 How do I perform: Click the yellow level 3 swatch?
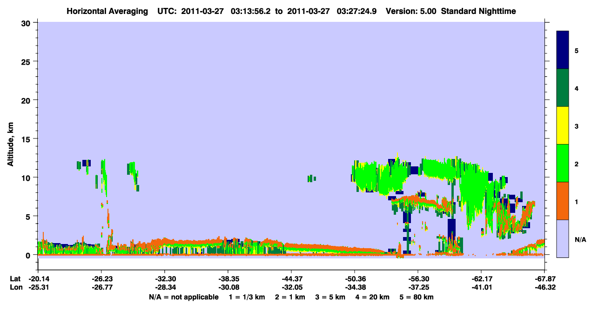[x=563, y=125]
